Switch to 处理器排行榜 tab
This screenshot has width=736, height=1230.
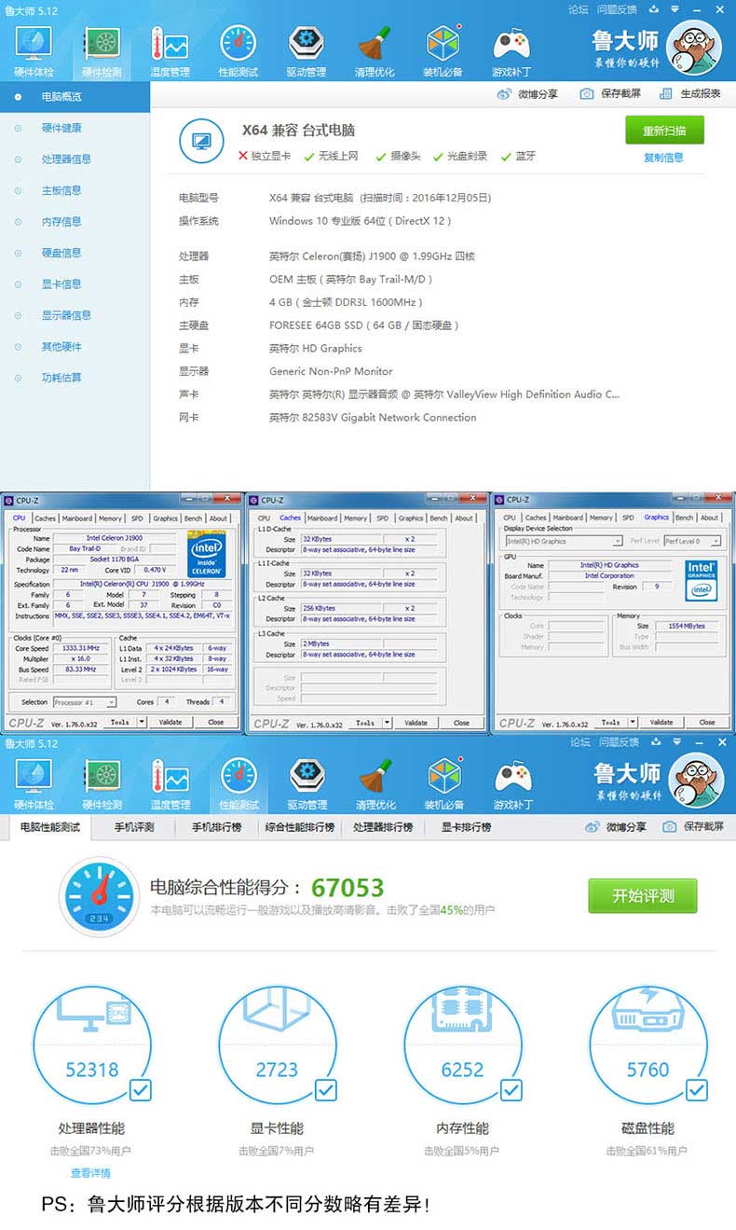point(383,827)
